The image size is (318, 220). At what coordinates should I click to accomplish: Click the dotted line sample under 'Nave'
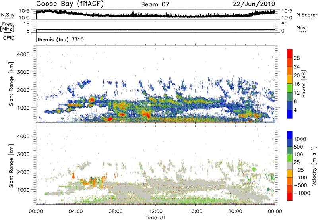pyautogui.click(x=303, y=32)
